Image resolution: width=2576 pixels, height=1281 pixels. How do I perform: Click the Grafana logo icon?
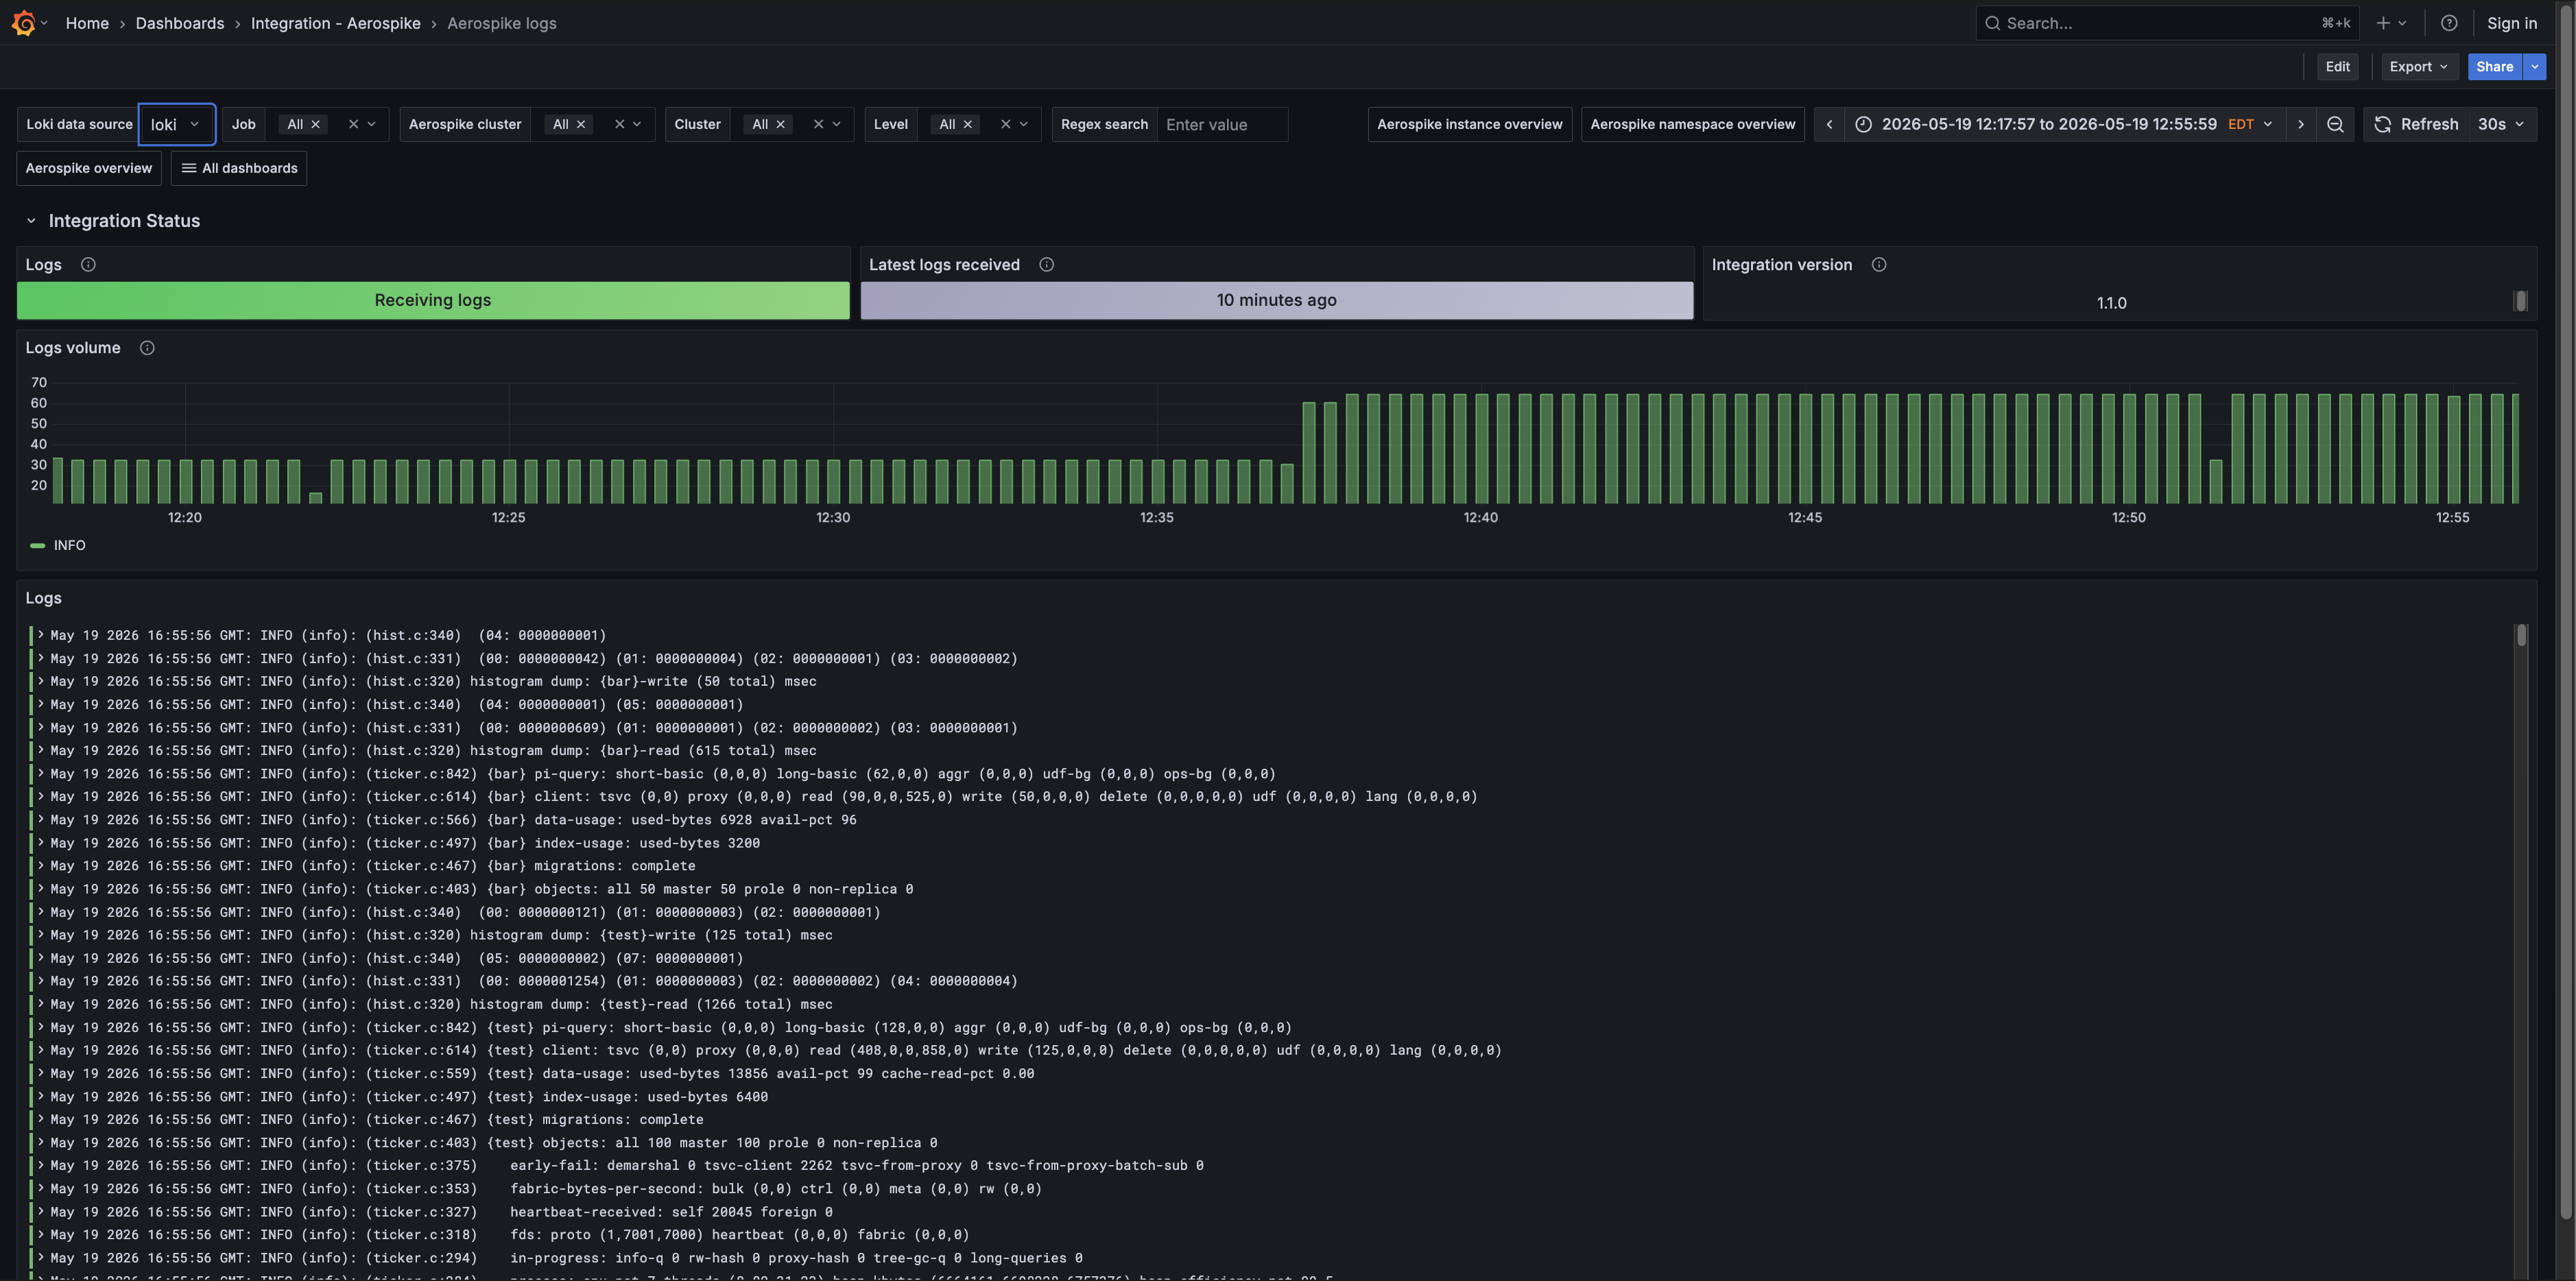coord(23,23)
